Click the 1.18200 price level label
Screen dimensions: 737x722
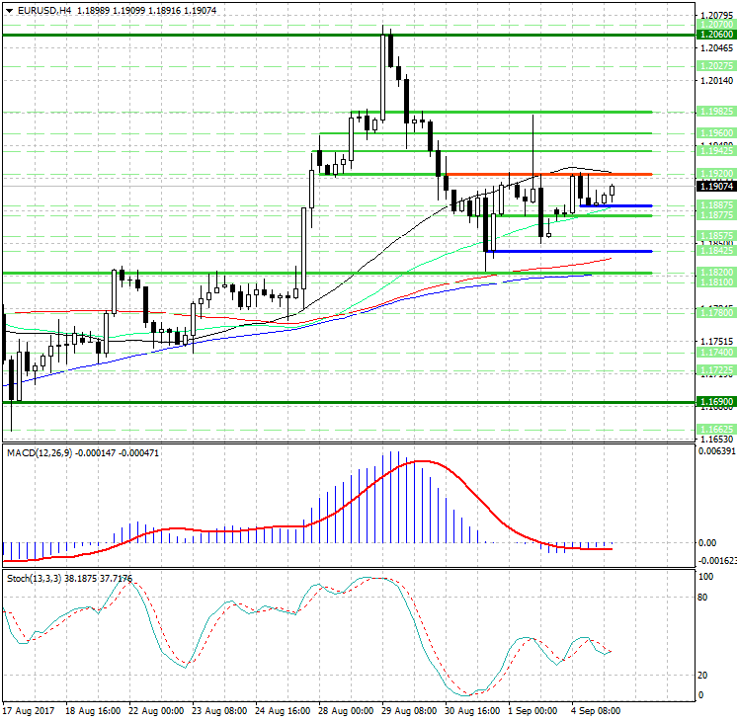[x=715, y=272]
